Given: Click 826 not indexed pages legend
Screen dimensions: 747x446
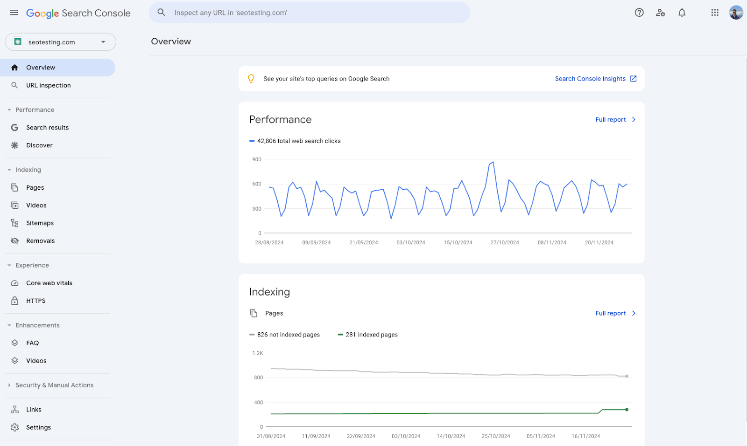Looking at the screenshot, I should (x=285, y=335).
